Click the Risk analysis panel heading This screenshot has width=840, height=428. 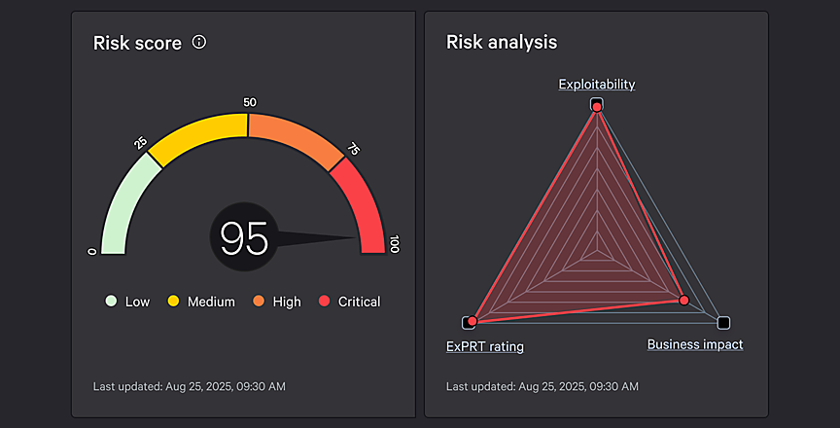tap(501, 42)
